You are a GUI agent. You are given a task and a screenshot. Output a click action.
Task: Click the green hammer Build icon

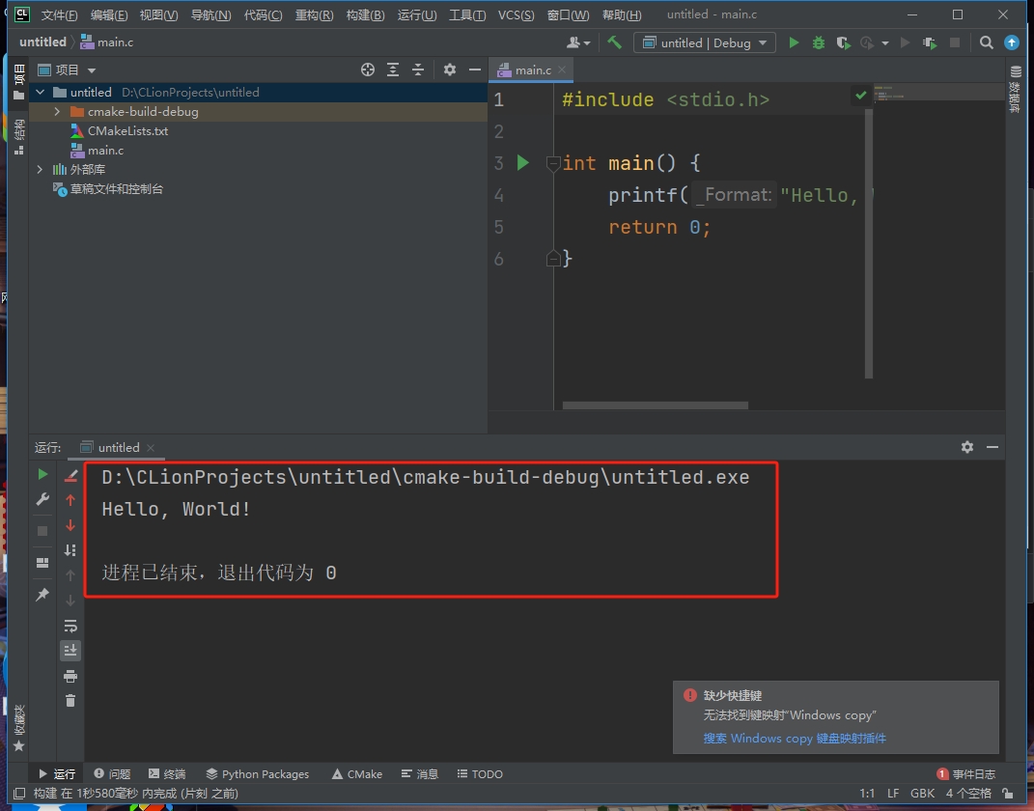pos(614,42)
